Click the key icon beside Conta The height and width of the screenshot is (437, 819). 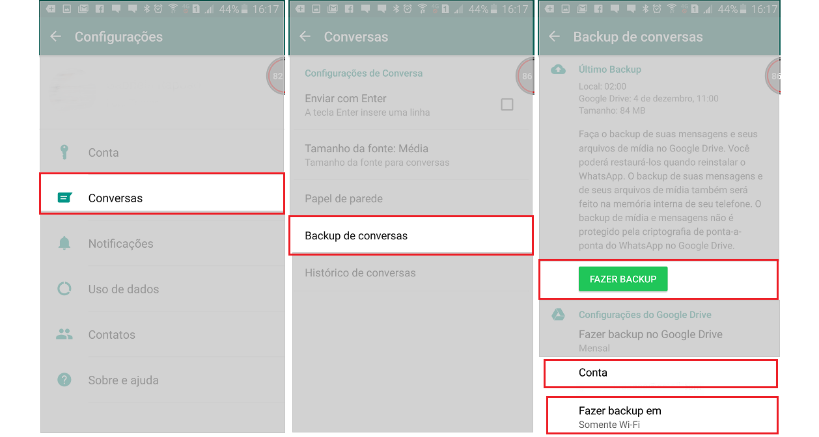coord(64,153)
